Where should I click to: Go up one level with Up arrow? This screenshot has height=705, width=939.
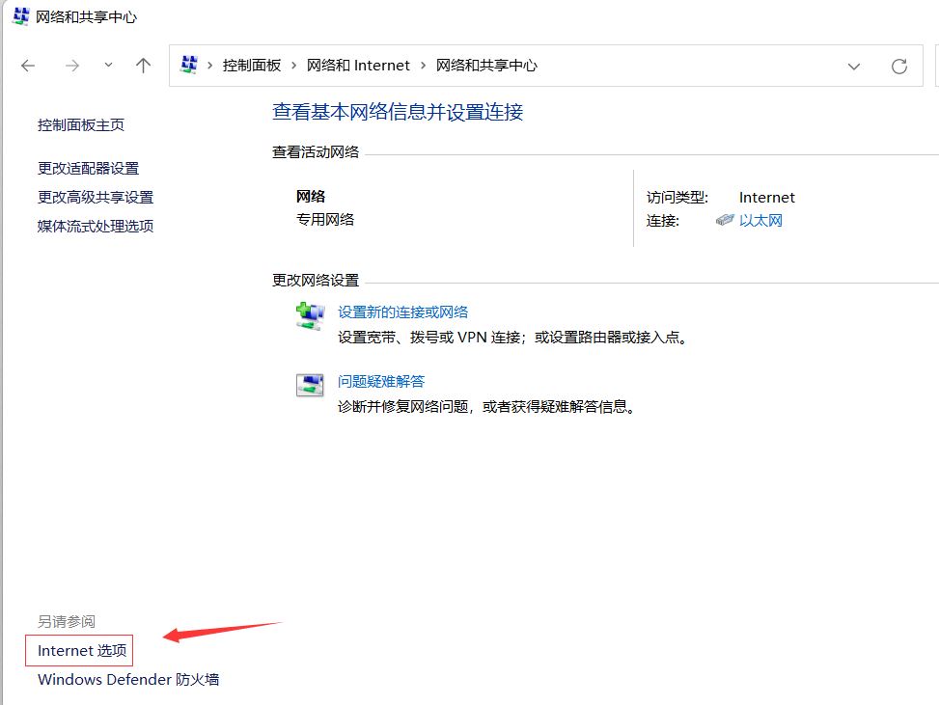click(144, 66)
